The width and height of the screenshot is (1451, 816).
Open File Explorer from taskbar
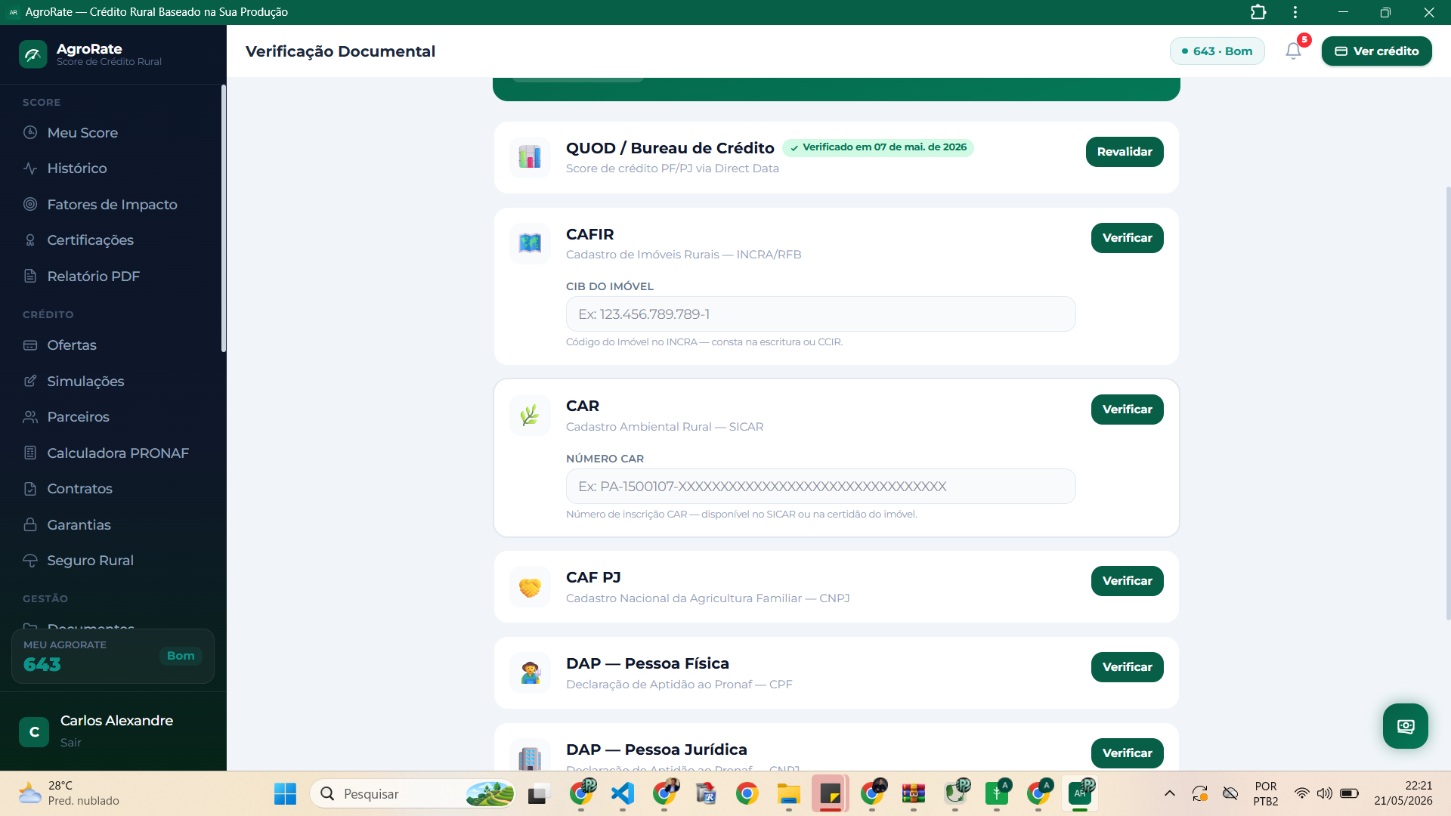pos(789,793)
